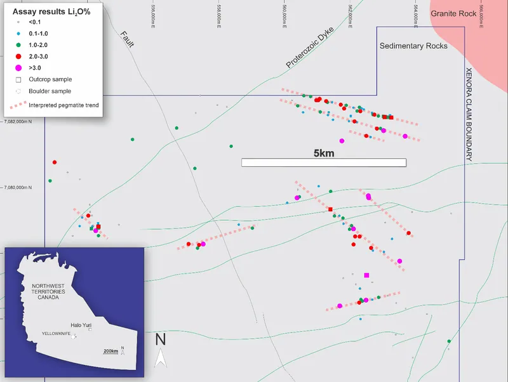Click the '556,000m E' easting label

point(153,16)
